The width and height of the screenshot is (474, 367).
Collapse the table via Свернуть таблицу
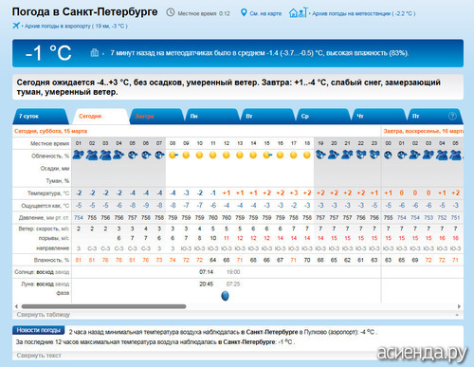44,315
